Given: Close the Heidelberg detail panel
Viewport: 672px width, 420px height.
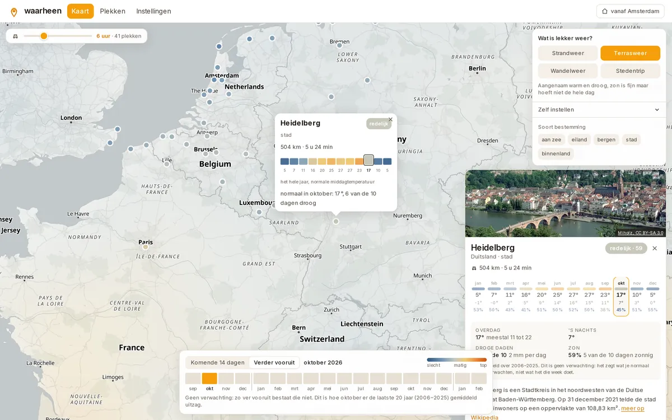Looking at the screenshot, I should tap(655, 248).
